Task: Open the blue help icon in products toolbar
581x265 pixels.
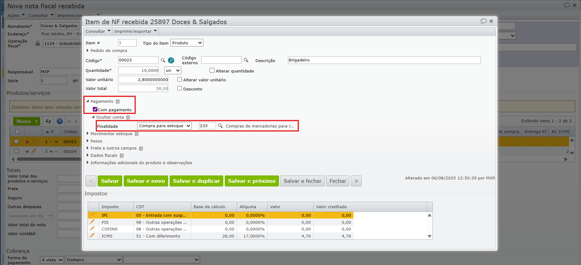Action: (x=60, y=121)
